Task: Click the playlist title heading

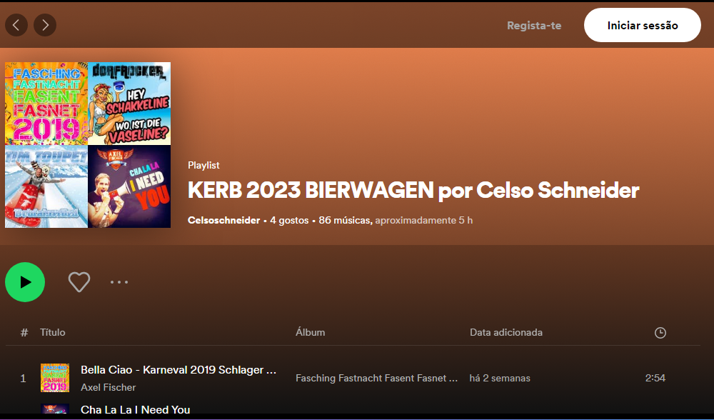Action: point(413,191)
